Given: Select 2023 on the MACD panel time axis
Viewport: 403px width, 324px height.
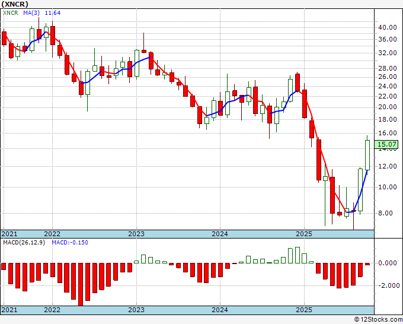Looking at the screenshot, I should (x=136, y=310).
